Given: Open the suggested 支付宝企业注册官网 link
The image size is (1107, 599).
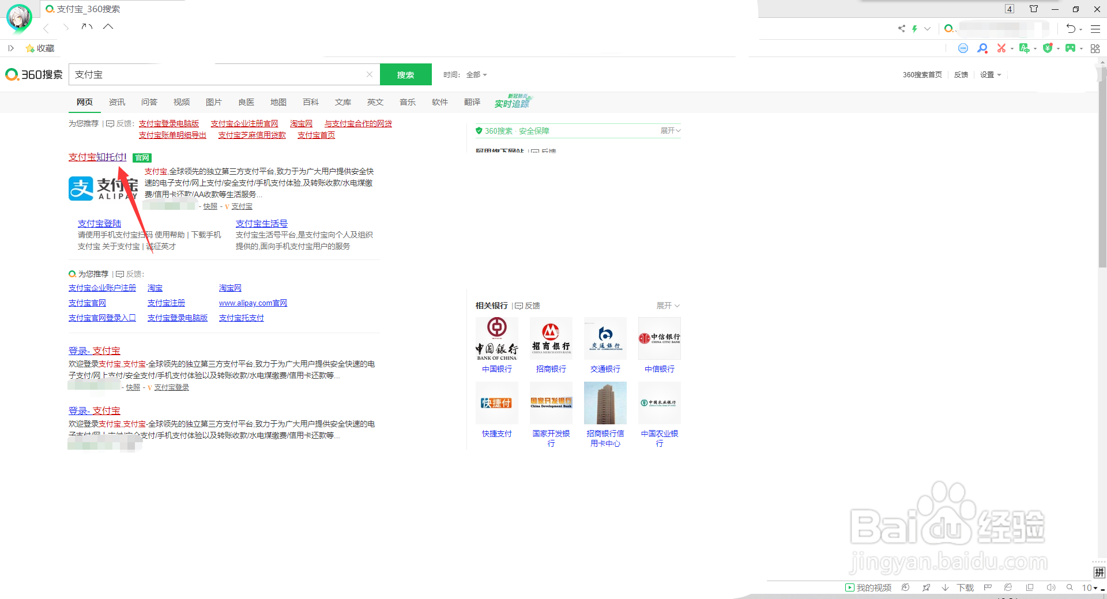Looking at the screenshot, I should pyautogui.click(x=244, y=123).
